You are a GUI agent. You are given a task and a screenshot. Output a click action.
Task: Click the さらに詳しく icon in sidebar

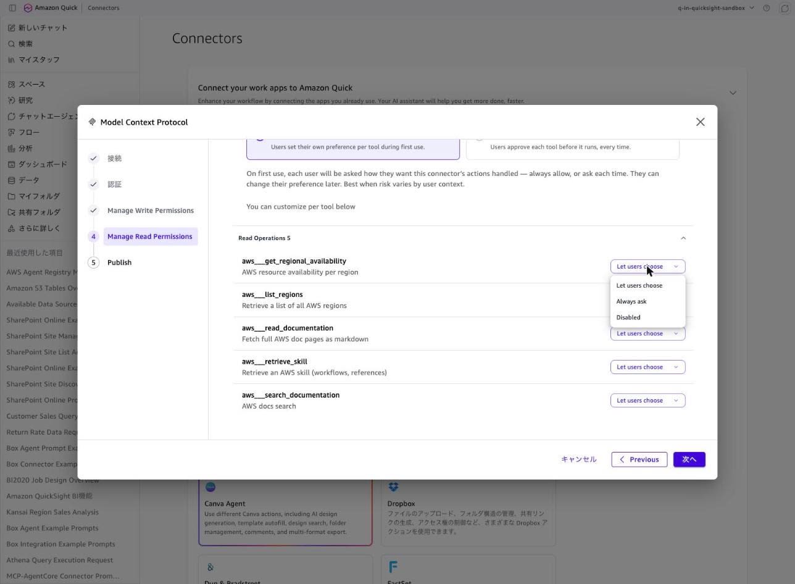pyautogui.click(x=11, y=229)
